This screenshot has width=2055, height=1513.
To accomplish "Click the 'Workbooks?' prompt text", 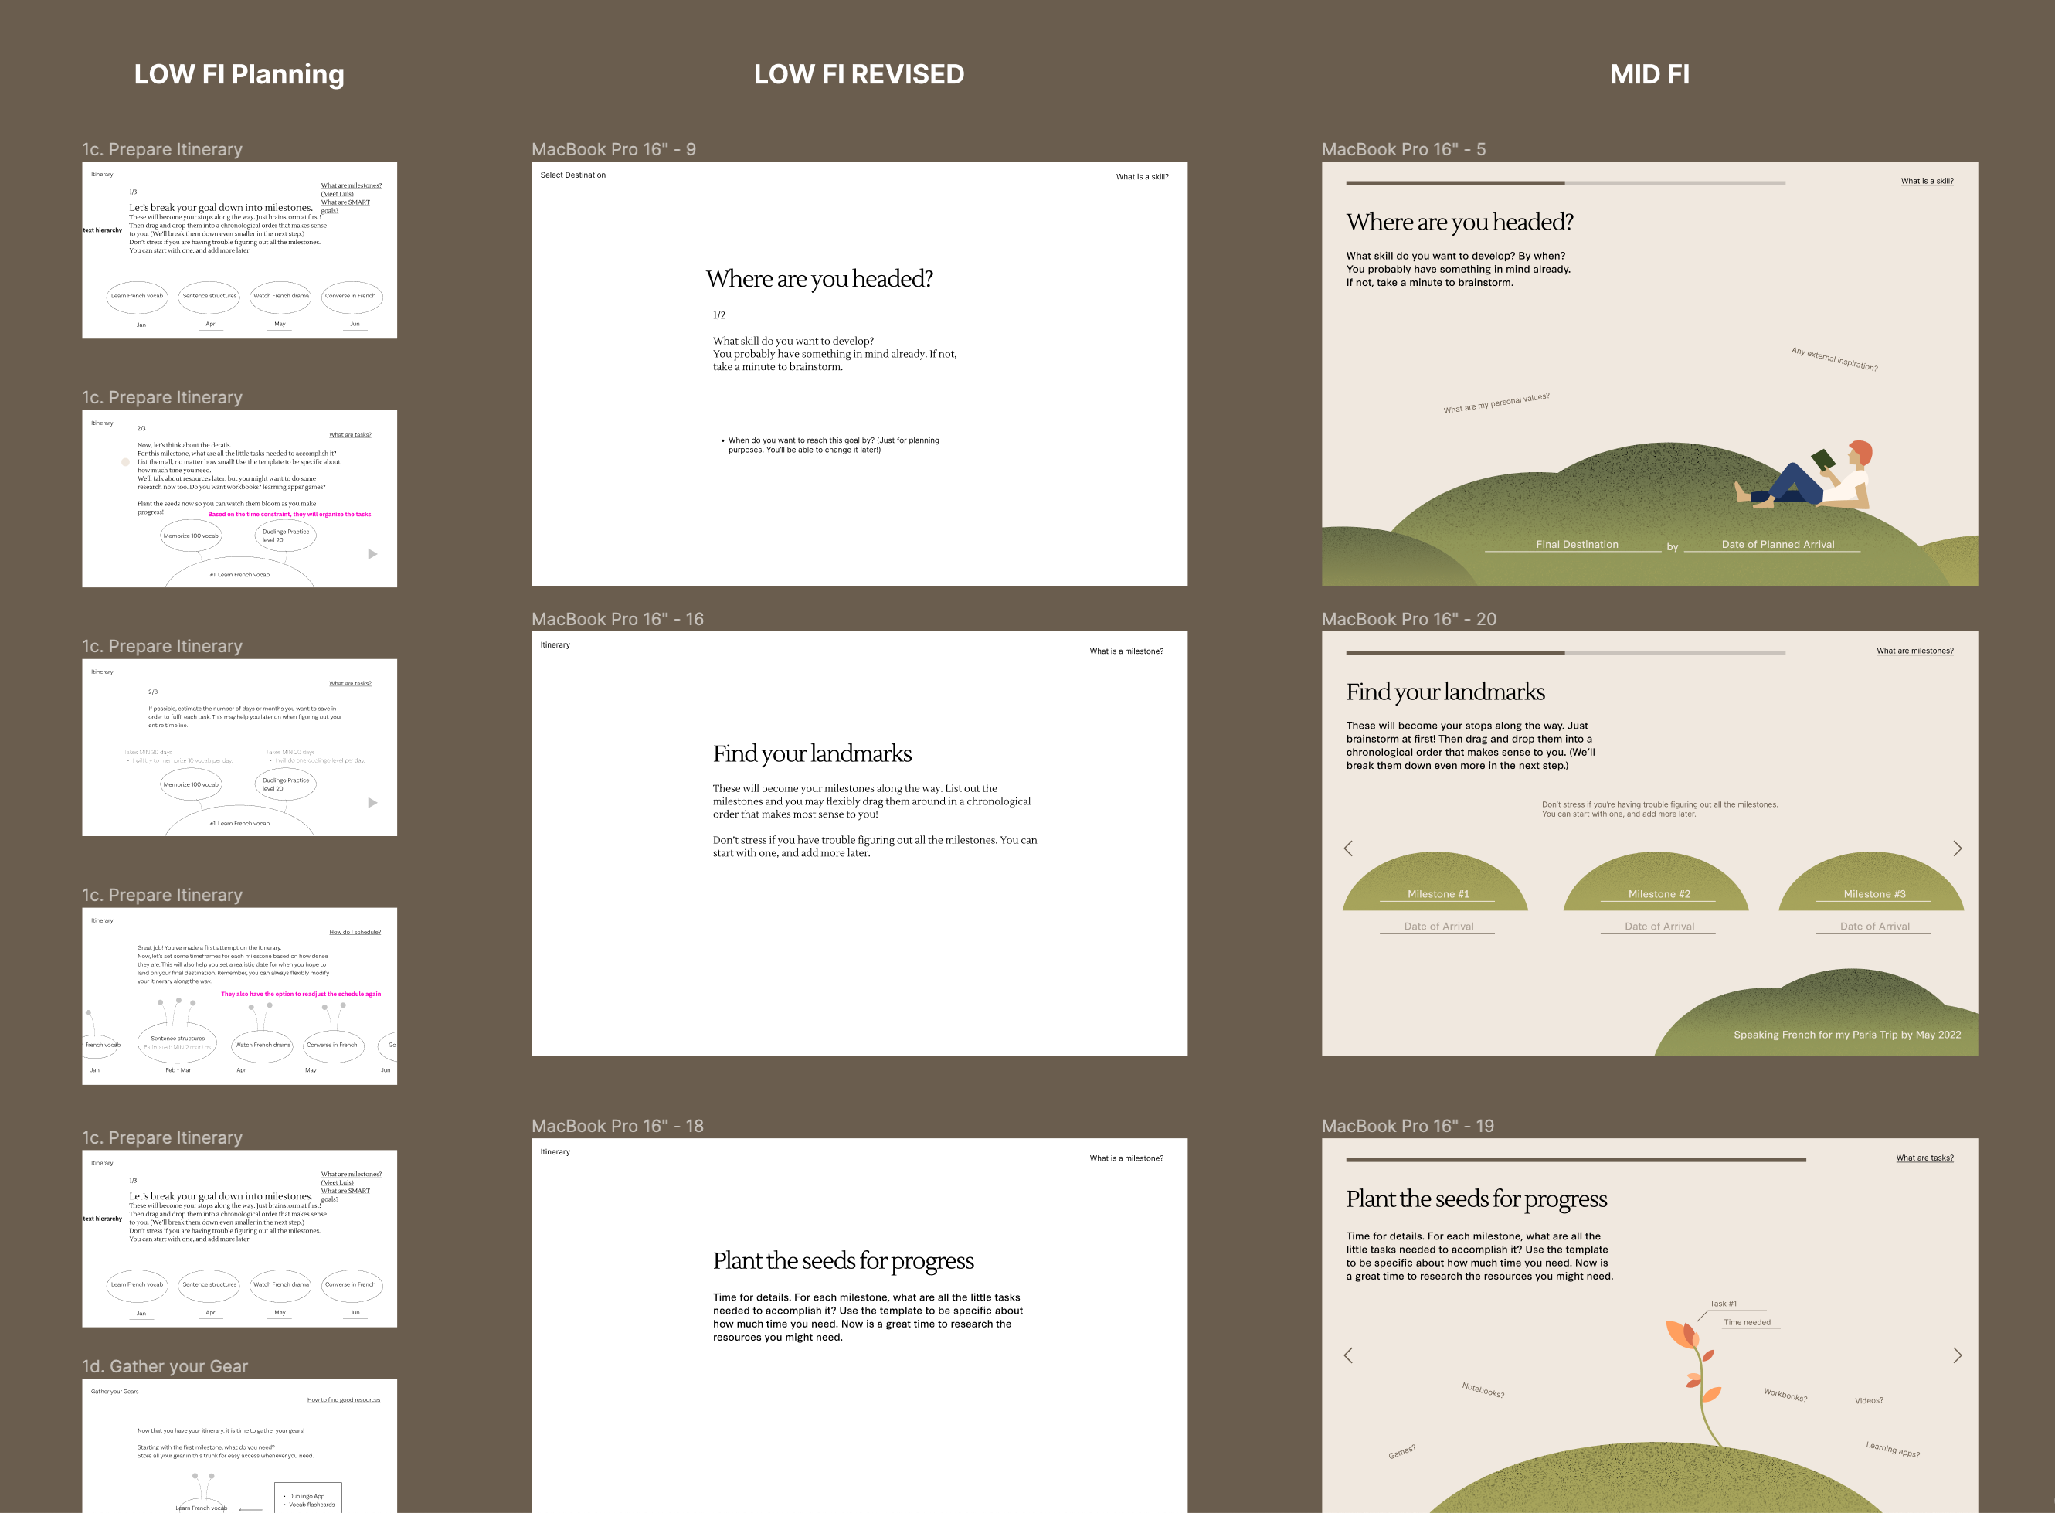I will (1785, 1395).
